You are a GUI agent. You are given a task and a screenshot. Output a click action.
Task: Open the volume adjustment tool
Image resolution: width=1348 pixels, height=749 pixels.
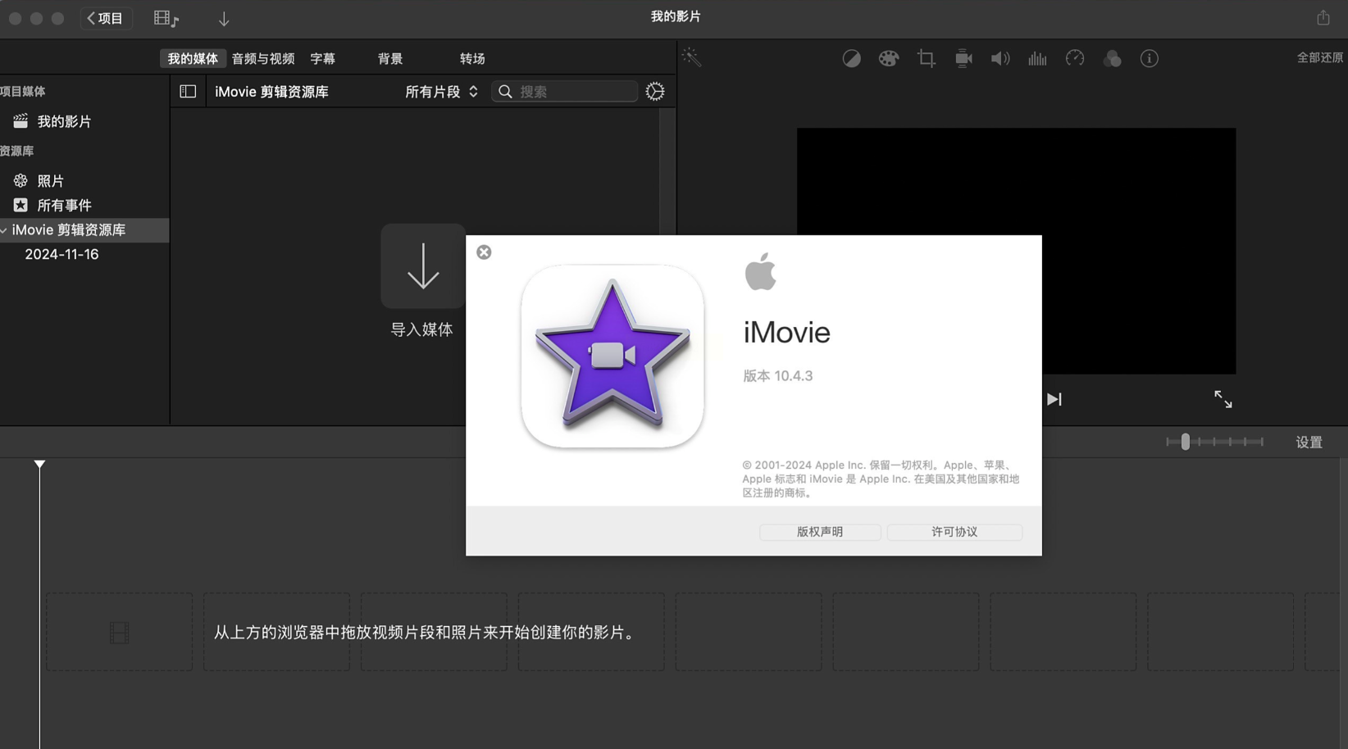click(1000, 58)
